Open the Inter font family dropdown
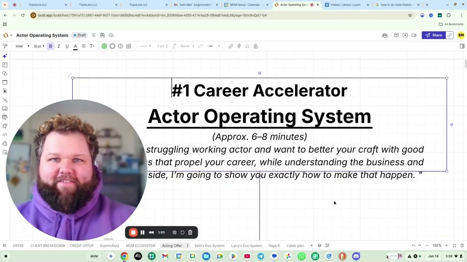Image resolution: width=467 pixels, height=262 pixels. [22, 46]
